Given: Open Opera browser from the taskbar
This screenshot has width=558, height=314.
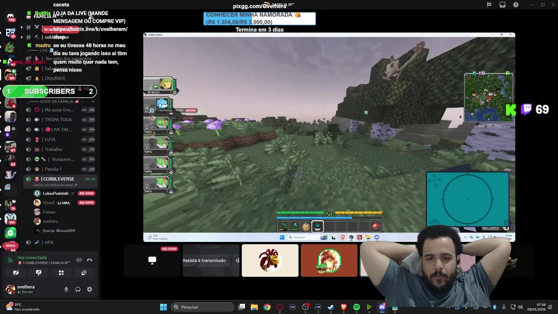Looking at the screenshot, I should coord(280,307).
